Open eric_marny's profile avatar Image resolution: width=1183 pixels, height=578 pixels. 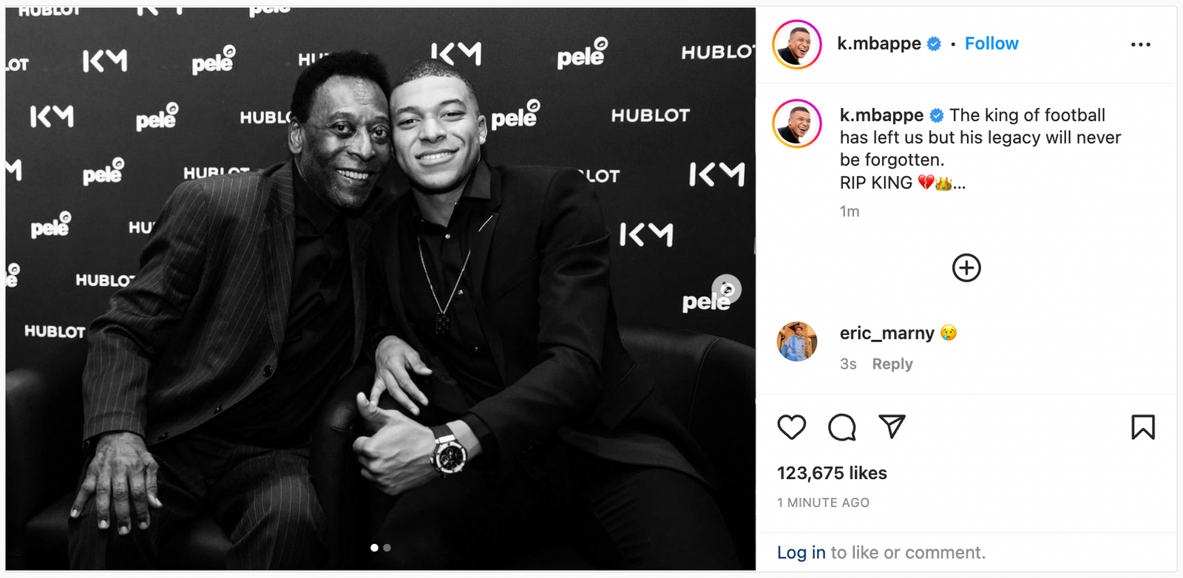797,341
